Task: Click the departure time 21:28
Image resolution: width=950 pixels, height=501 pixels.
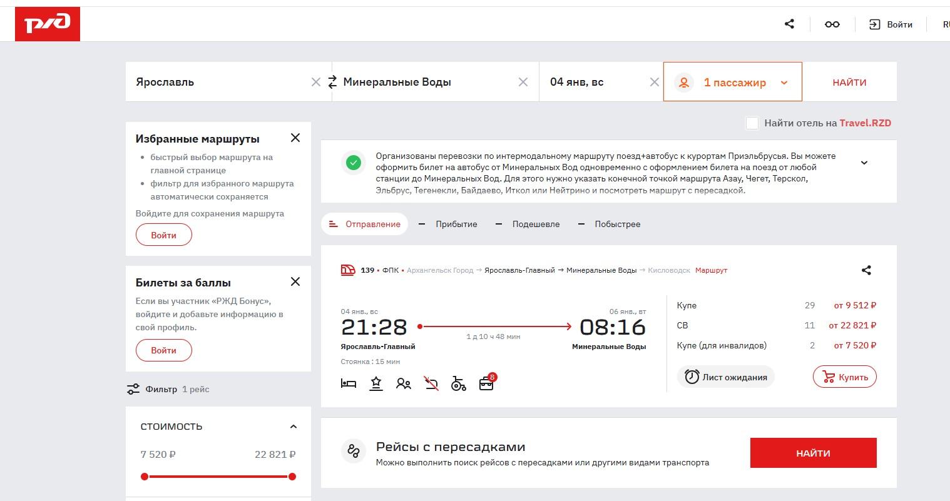Action: coord(374,327)
